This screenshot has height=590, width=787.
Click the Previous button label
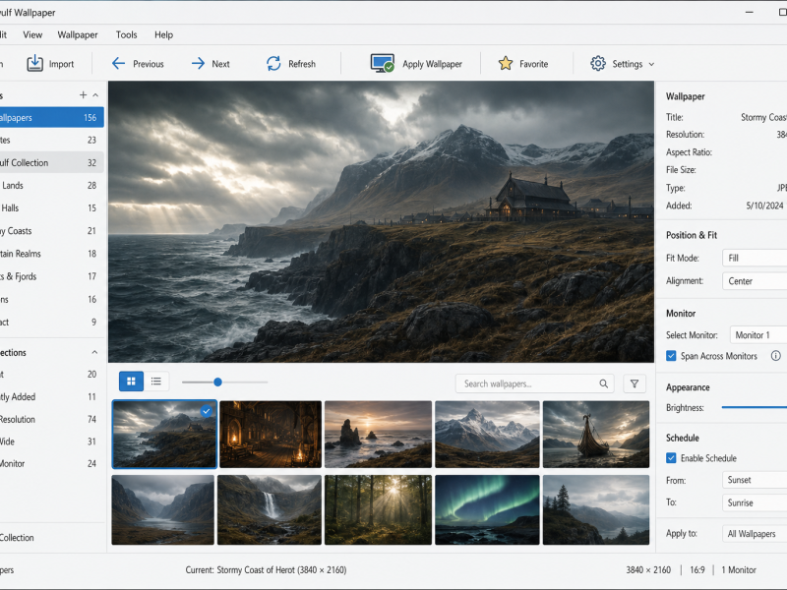(x=149, y=64)
